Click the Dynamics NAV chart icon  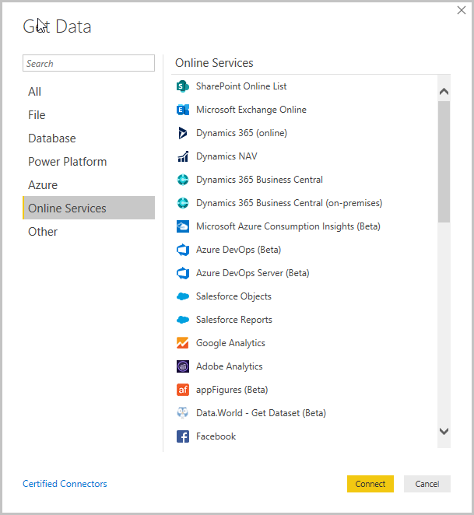183,156
